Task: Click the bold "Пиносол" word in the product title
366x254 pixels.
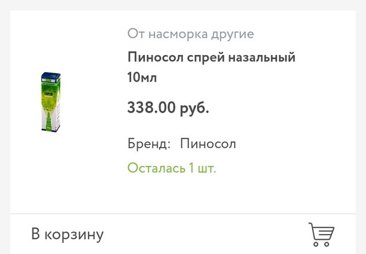Action: [155, 58]
